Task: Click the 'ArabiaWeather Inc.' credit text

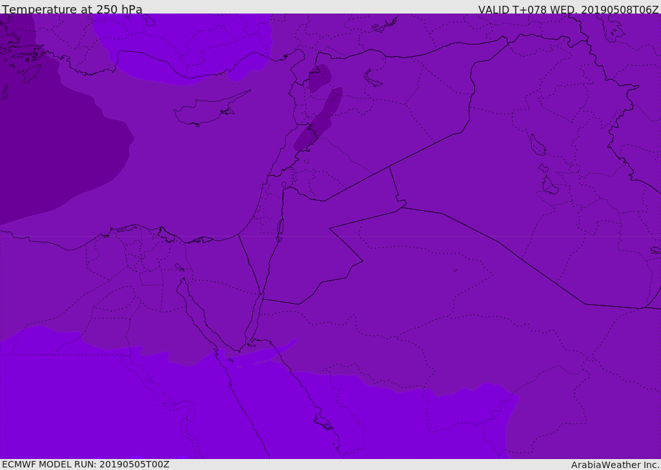Action: pyautogui.click(x=615, y=465)
